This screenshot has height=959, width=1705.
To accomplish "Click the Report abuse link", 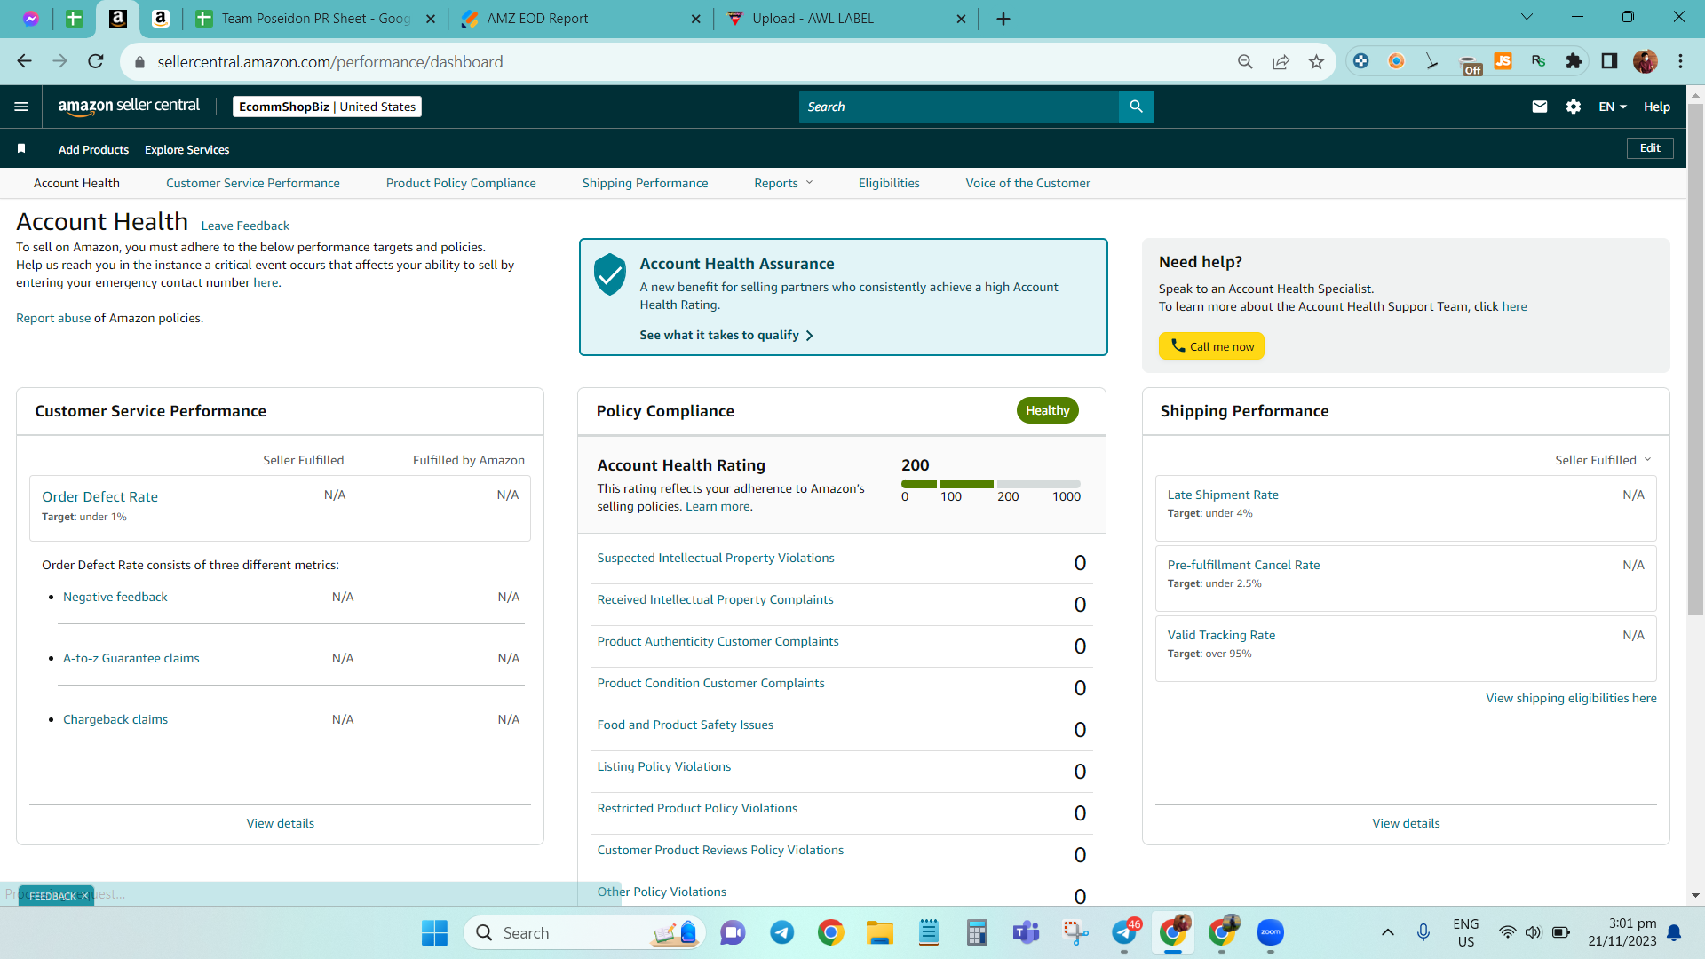I will pyautogui.click(x=53, y=318).
